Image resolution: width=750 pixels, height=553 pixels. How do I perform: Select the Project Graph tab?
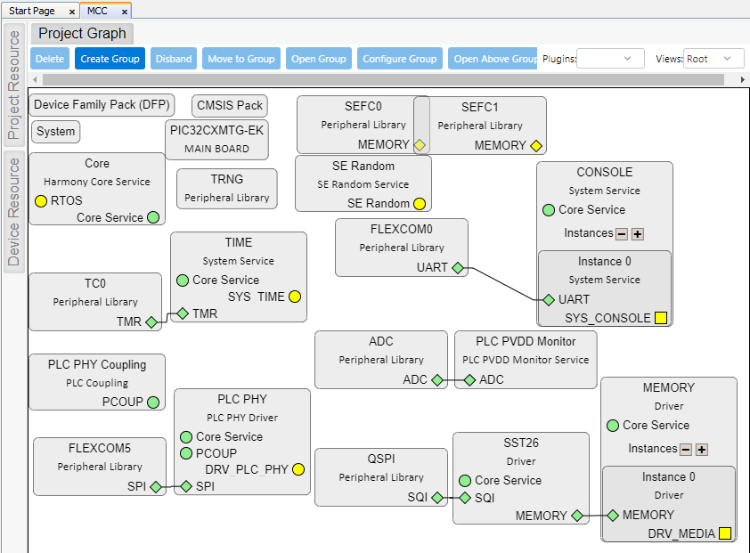pyautogui.click(x=83, y=34)
